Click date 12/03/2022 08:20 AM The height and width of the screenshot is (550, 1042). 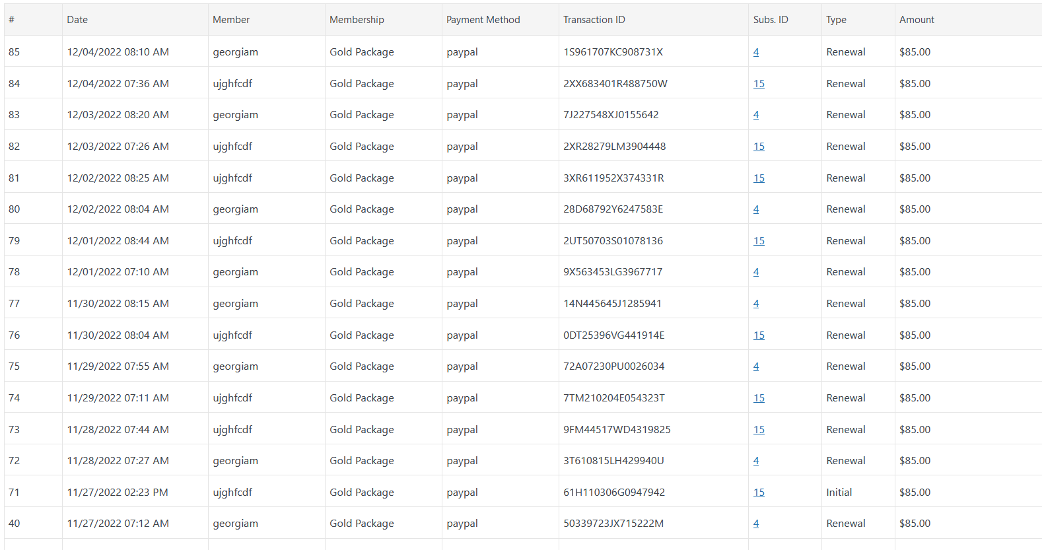[x=118, y=115]
